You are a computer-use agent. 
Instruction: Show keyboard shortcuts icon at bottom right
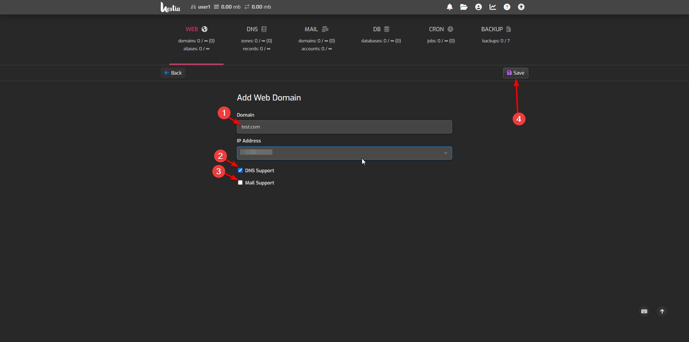tap(644, 311)
